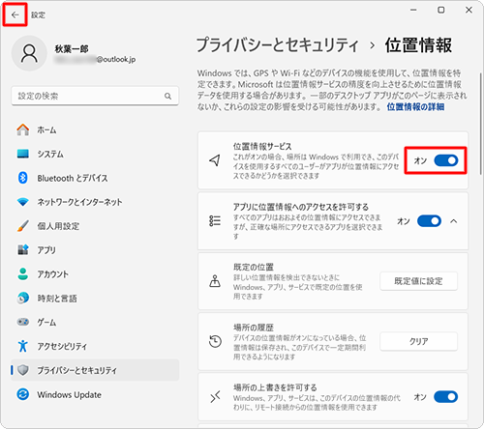Click the user profile avatar icon
This screenshot has height=429, width=484.
(x=29, y=53)
